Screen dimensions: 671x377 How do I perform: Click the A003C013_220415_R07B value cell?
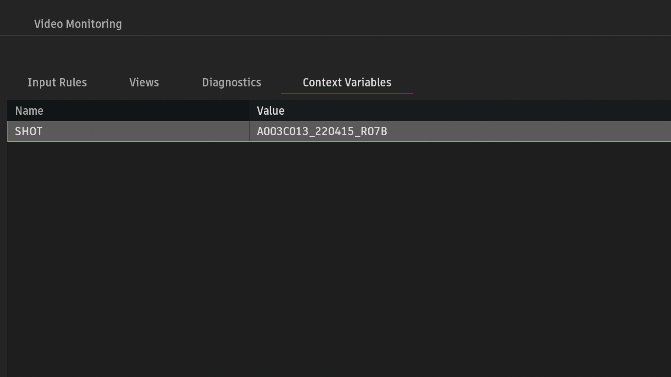point(322,131)
